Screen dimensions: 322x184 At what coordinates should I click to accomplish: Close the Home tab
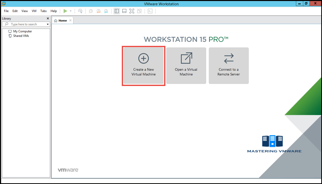point(70,21)
